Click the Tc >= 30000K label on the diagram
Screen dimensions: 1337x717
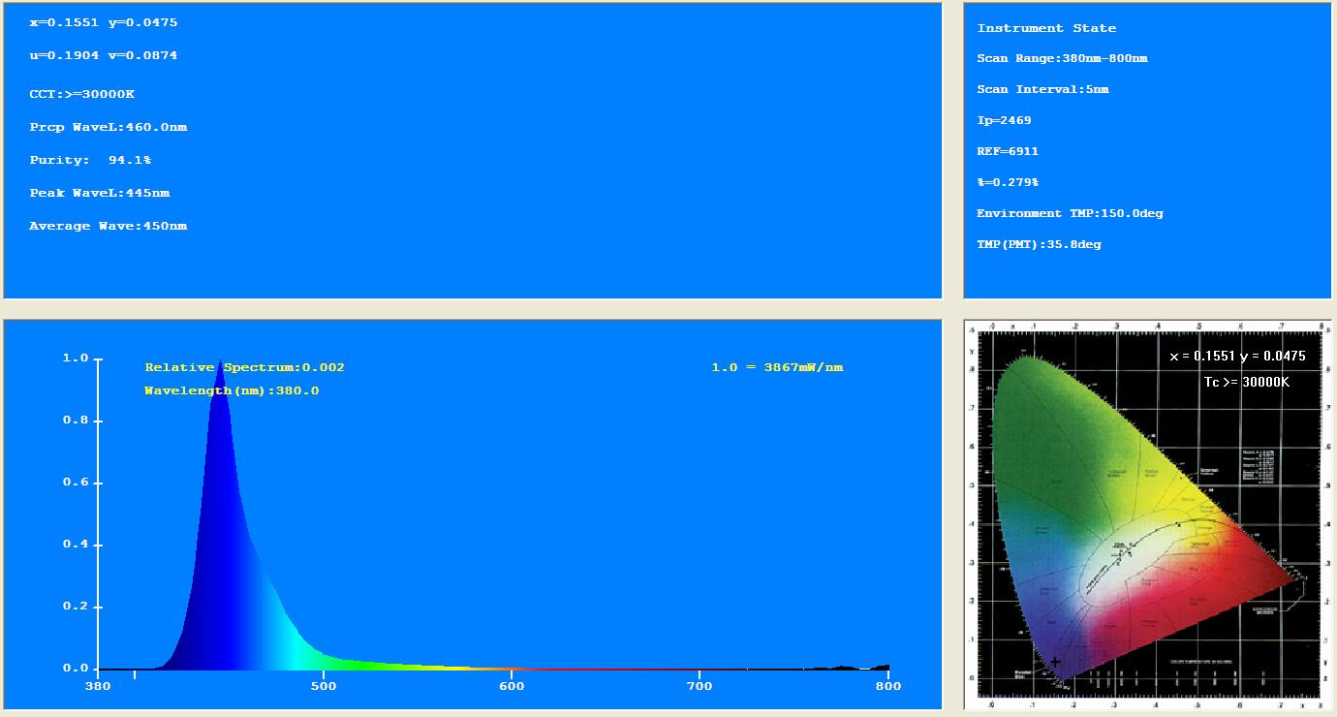click(1246, 382)
